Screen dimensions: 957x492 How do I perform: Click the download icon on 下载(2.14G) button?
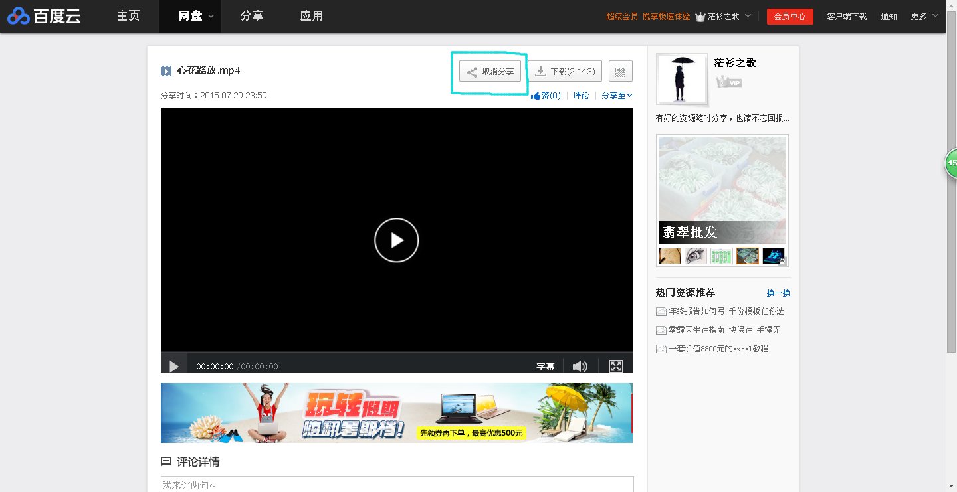pos(539,71)
